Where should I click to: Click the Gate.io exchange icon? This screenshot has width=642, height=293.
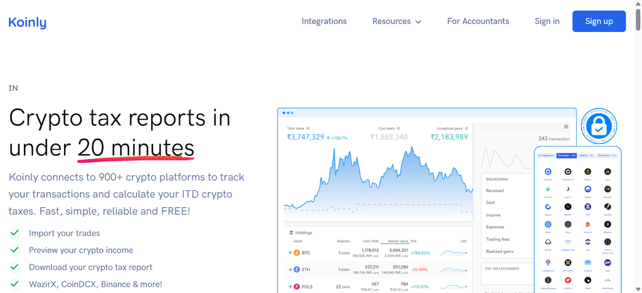[x=548, y=207]
